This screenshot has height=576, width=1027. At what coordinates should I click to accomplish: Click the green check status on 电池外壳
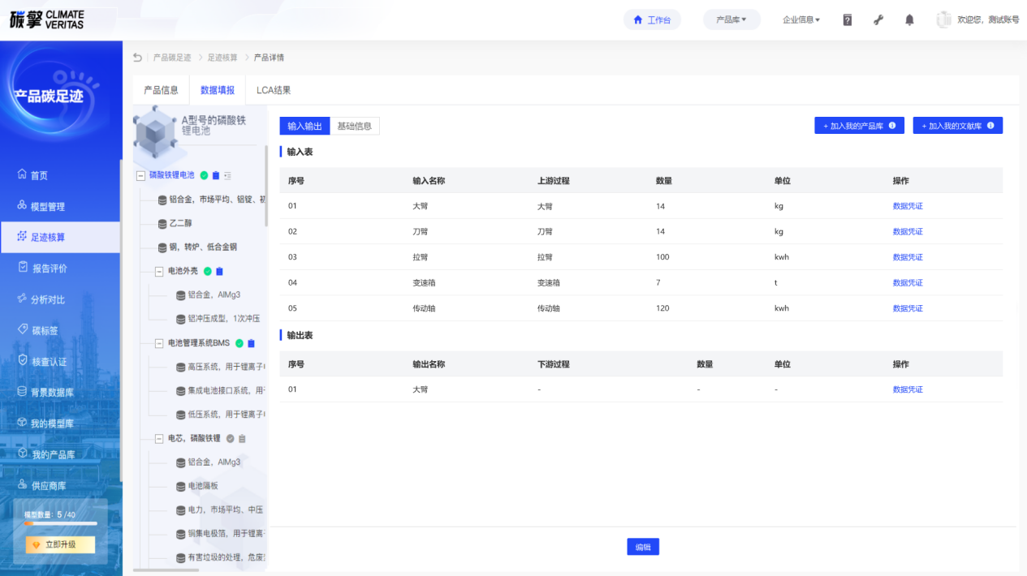point(208,271)
